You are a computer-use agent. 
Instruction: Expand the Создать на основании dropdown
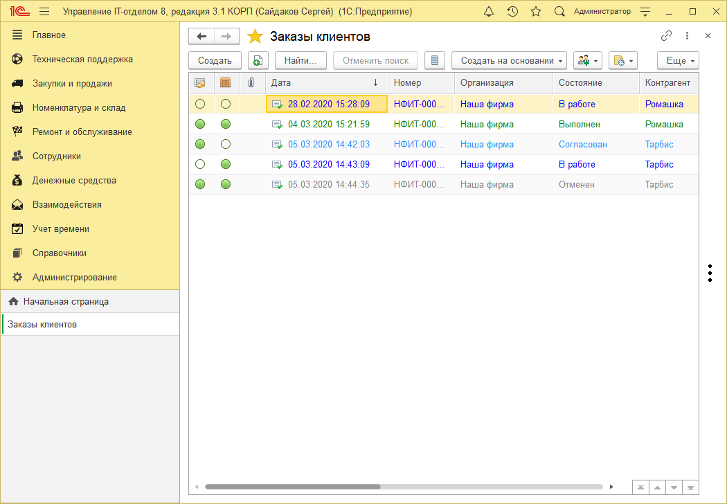[509, 61]
